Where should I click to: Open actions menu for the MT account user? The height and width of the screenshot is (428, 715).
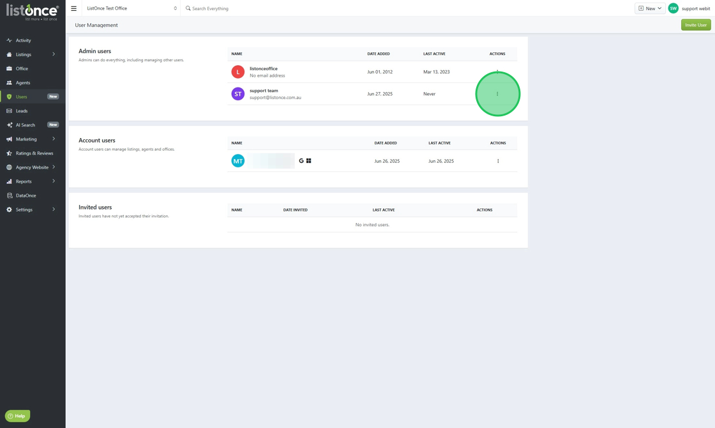[x=498, y=161]
